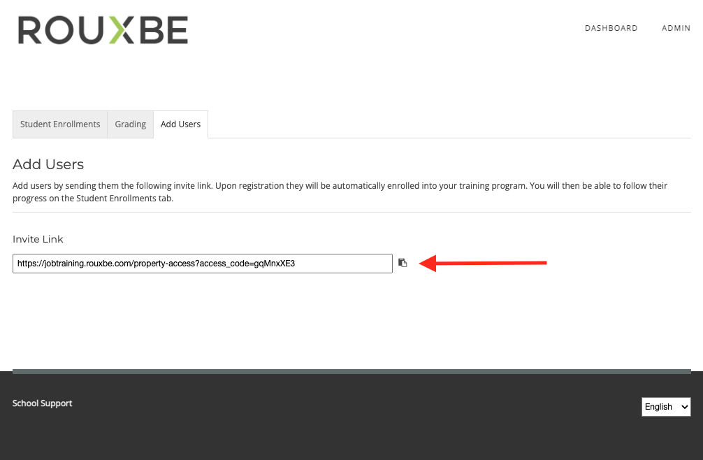Click the gray footer divider bar
Screen dimensions: 703x460
[x=351, y=371]
